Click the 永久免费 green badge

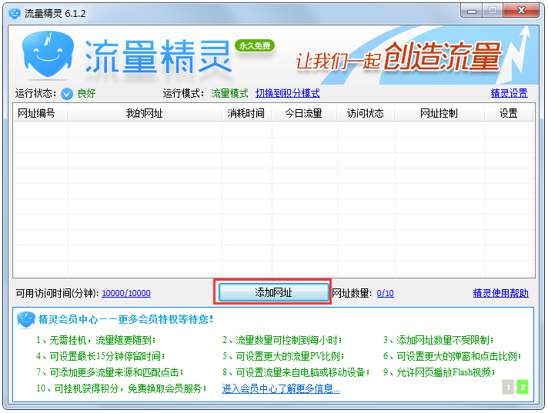pos(255,45)
